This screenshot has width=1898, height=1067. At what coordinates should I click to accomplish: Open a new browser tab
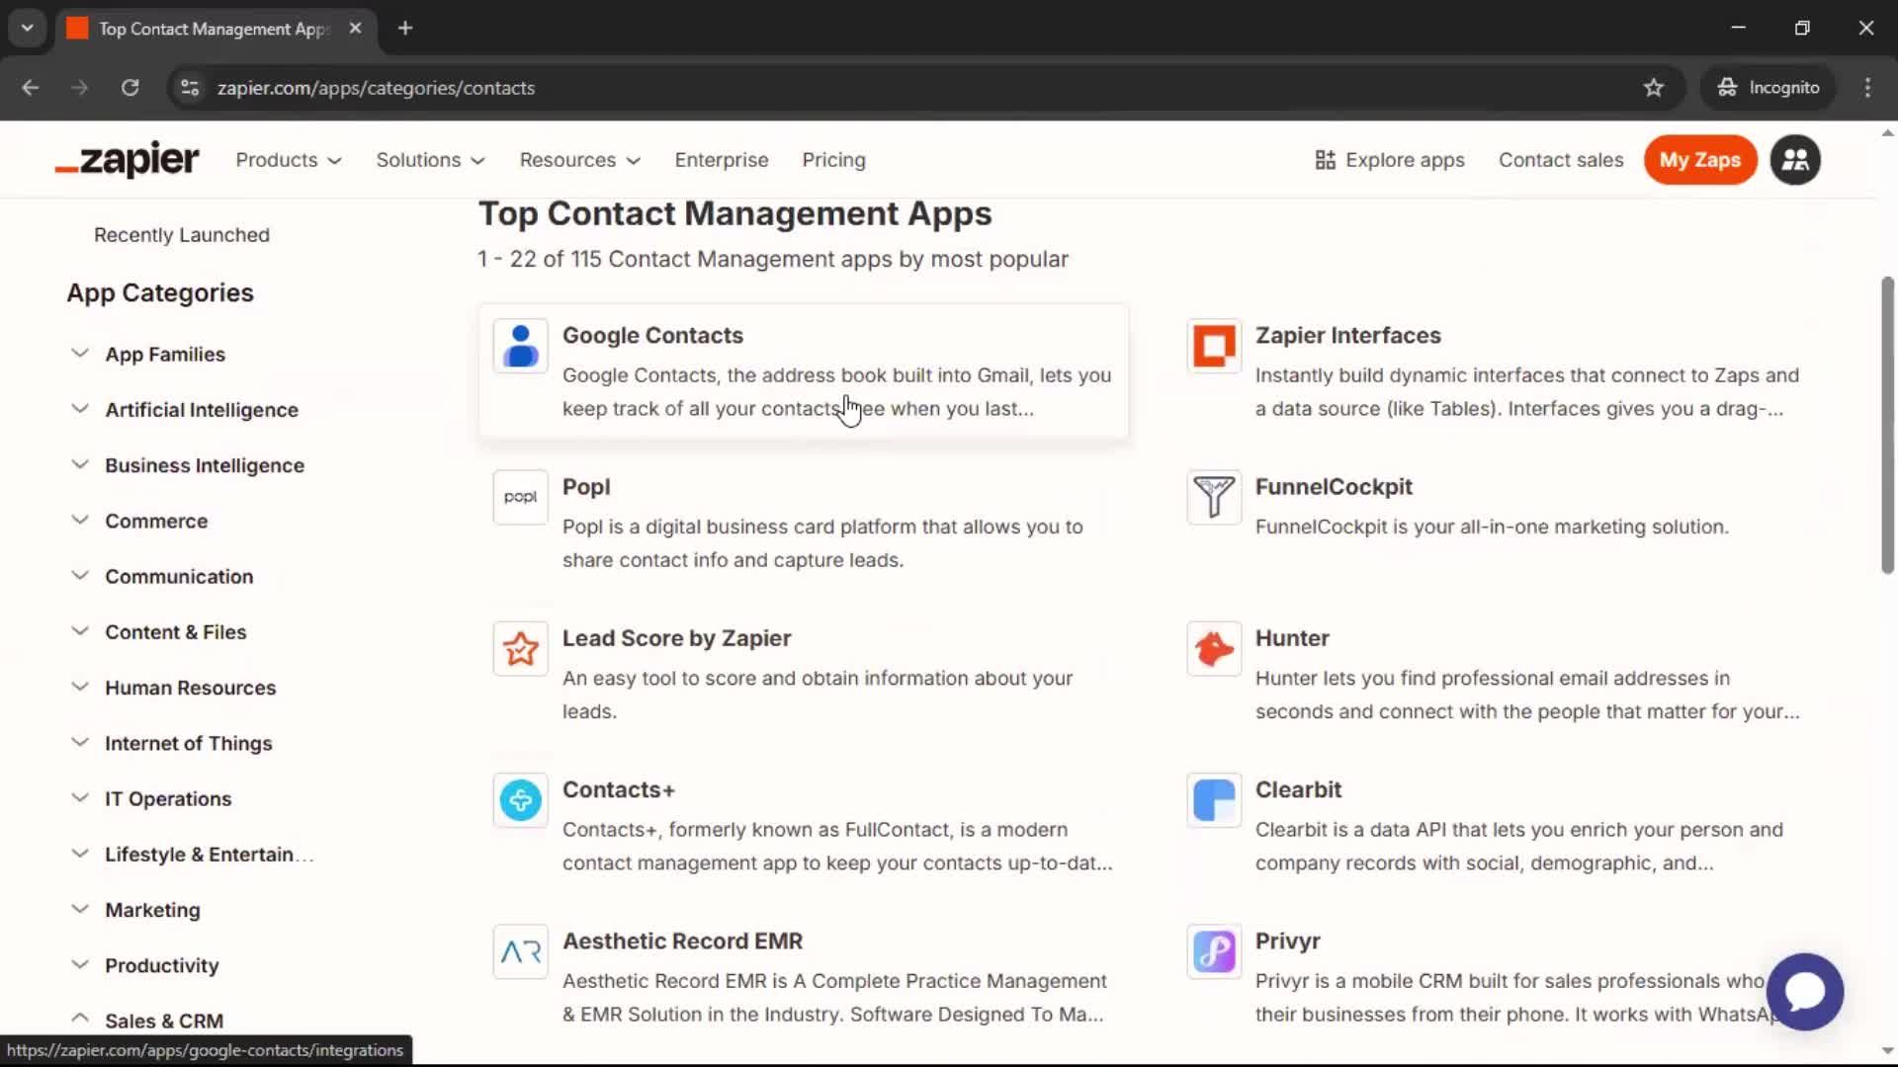(x=404, y=28)
